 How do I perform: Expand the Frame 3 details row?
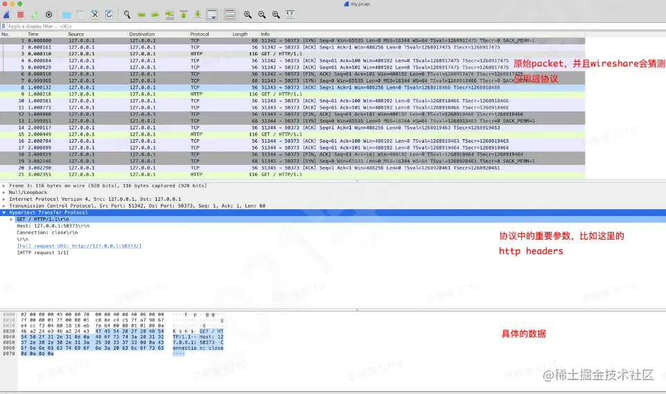[x=4, y=186]
